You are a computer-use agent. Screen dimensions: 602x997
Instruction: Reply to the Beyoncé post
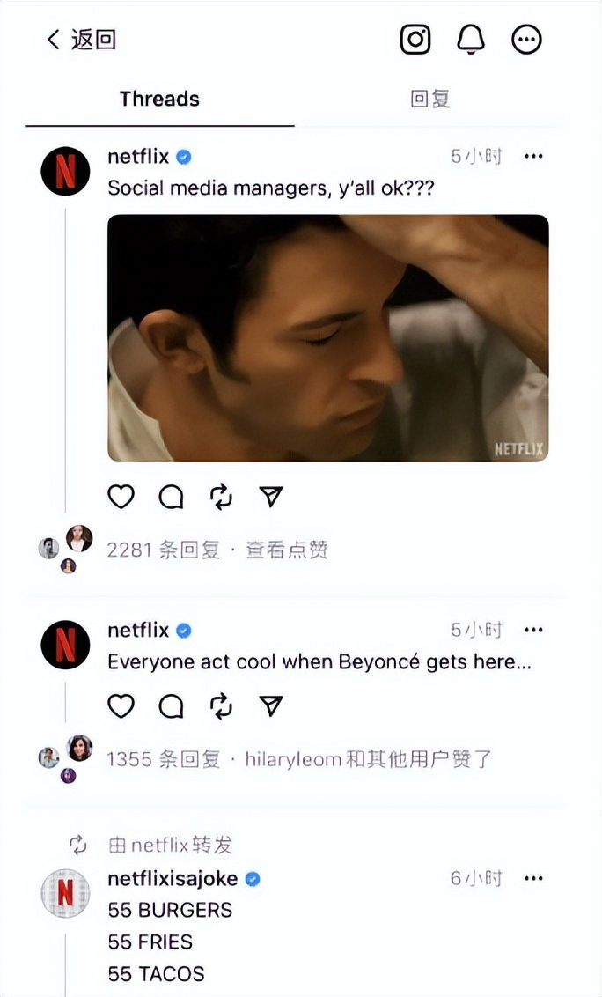(171, 705)
